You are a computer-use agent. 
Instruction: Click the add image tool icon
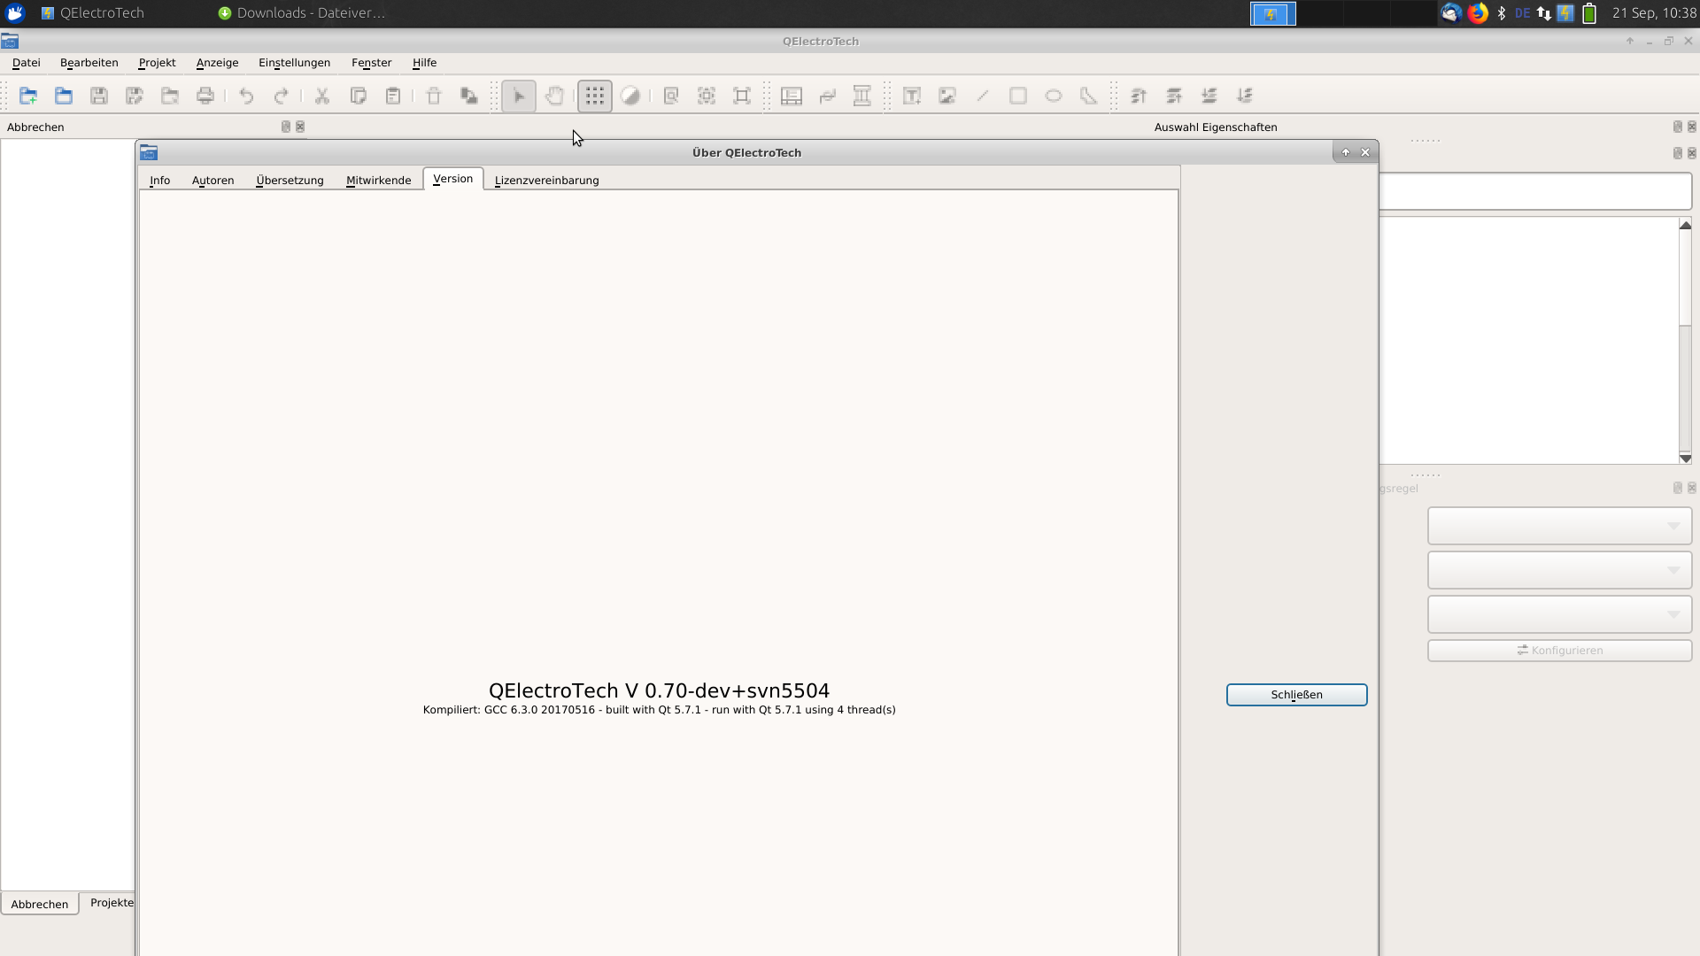pos(947,96)
